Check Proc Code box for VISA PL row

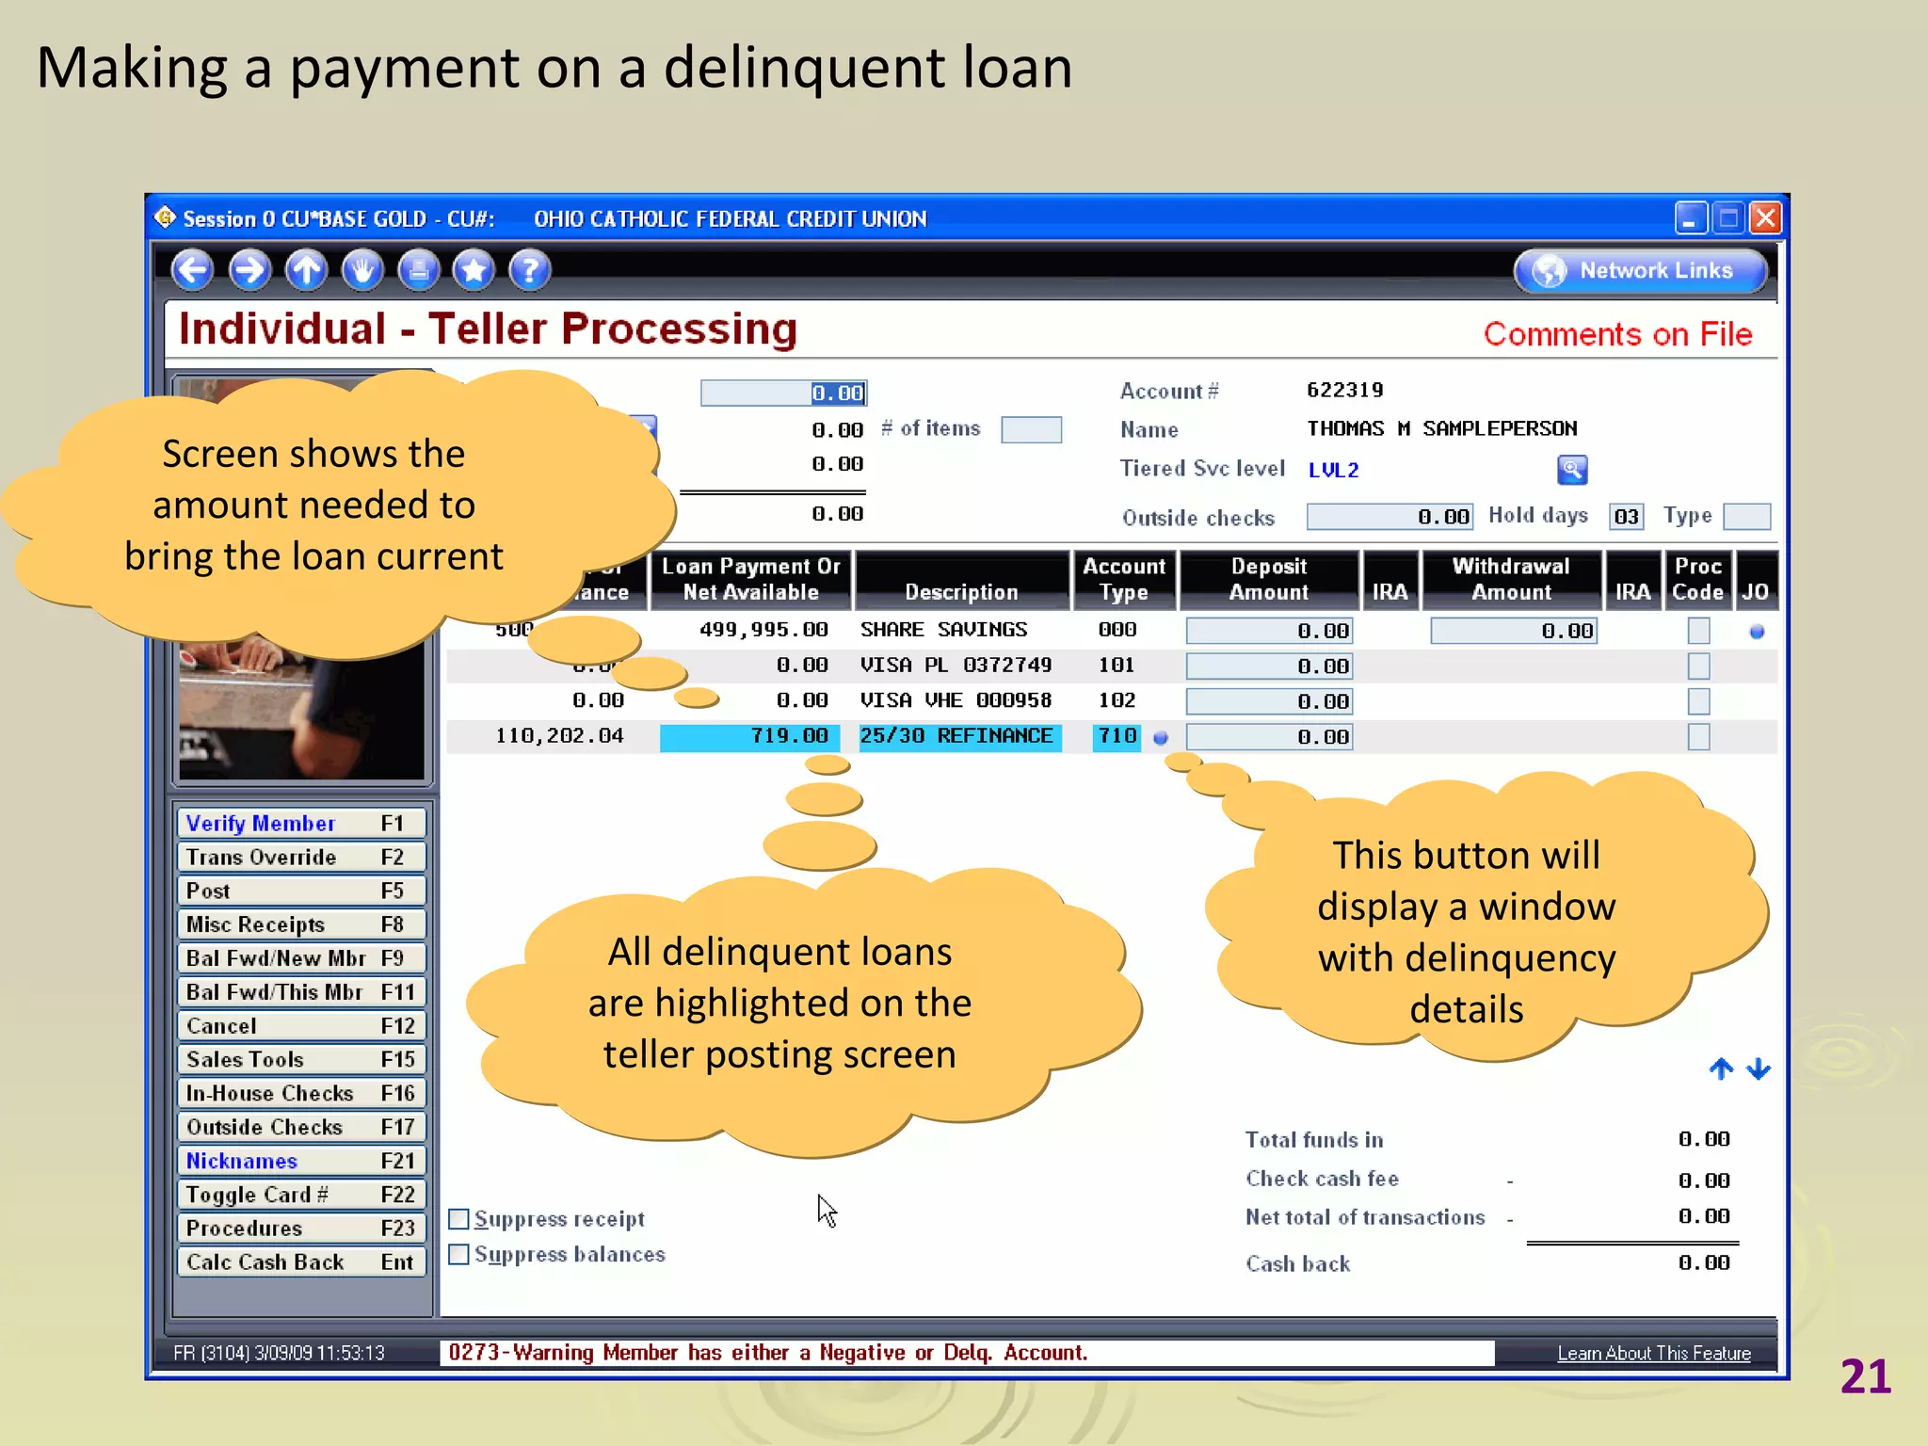[1698, 667]
